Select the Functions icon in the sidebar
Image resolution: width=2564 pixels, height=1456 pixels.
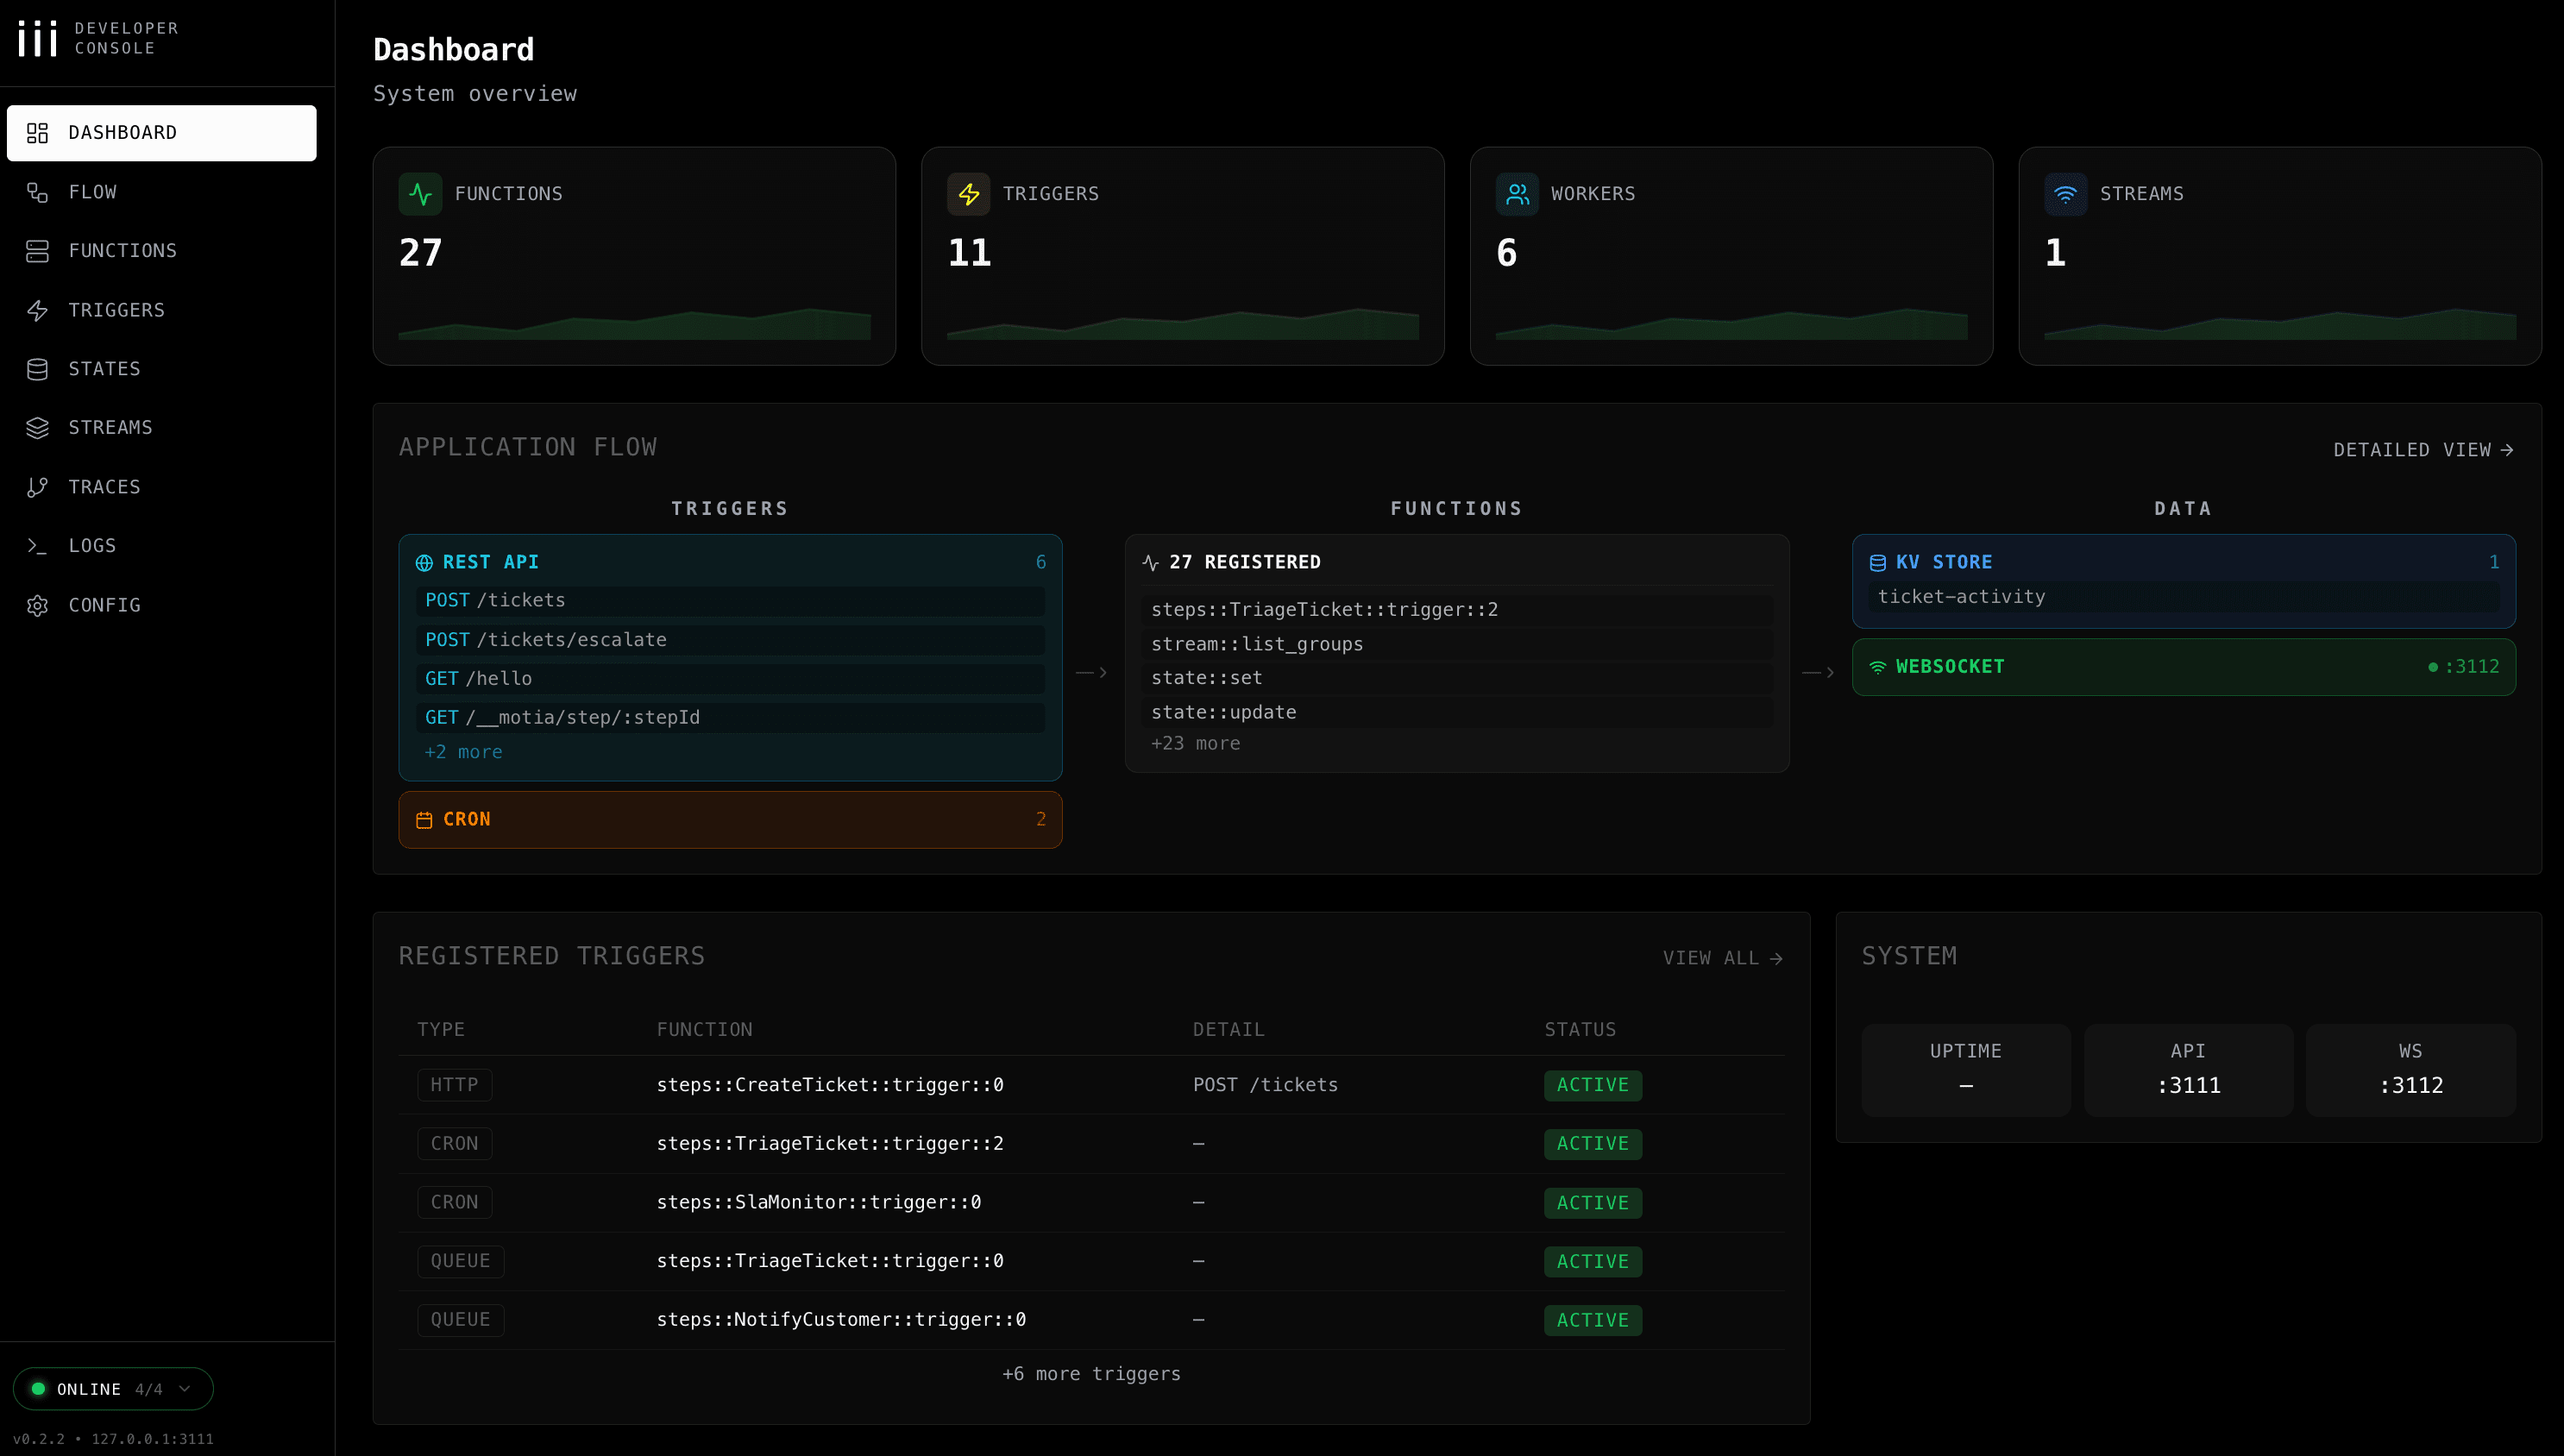(x=38, y=251)
